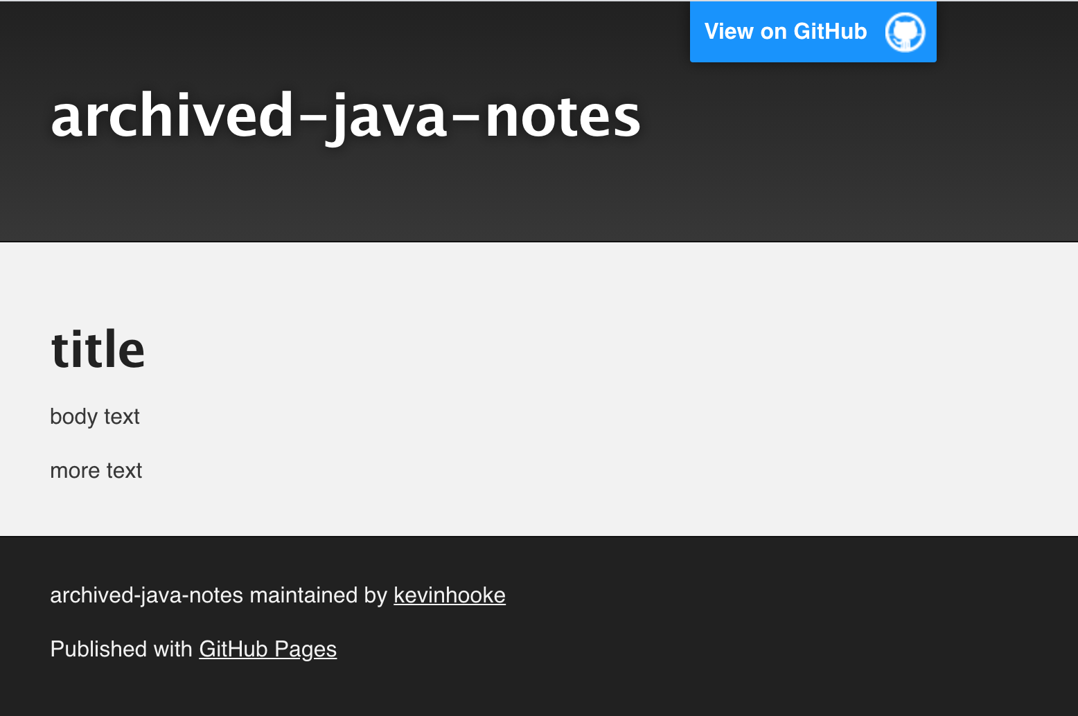The width and height of the screenshot is (1078, 716).
Task: Click the GitHub Octocat icon in the blue banner
Action: 905,32
